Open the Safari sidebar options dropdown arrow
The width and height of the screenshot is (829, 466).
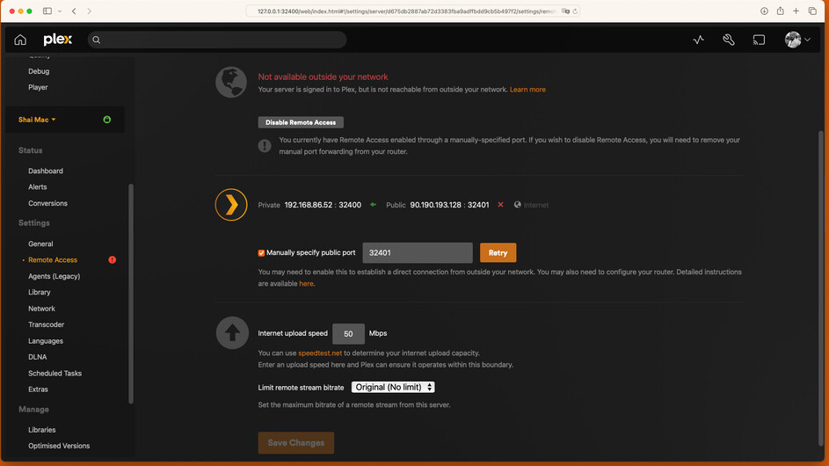coord(60,11)
